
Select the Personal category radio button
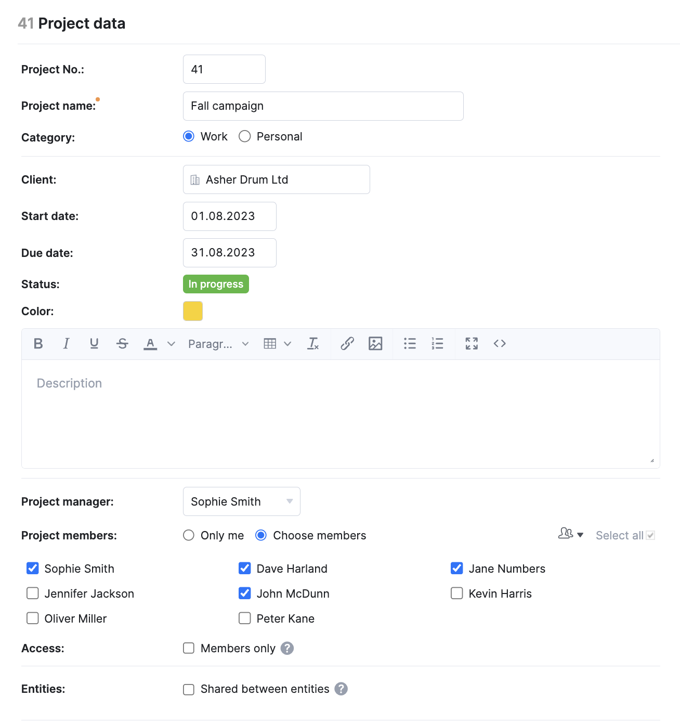point(244,136)
